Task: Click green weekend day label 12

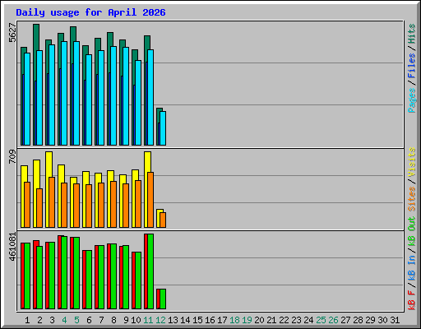Action: [160, 320]
